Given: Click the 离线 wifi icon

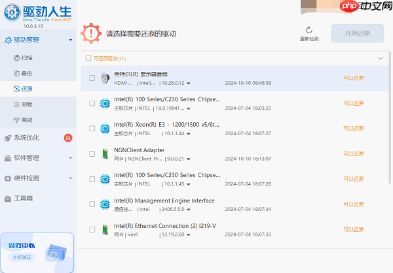Looking at the screenshot, I should coord(16,120).
